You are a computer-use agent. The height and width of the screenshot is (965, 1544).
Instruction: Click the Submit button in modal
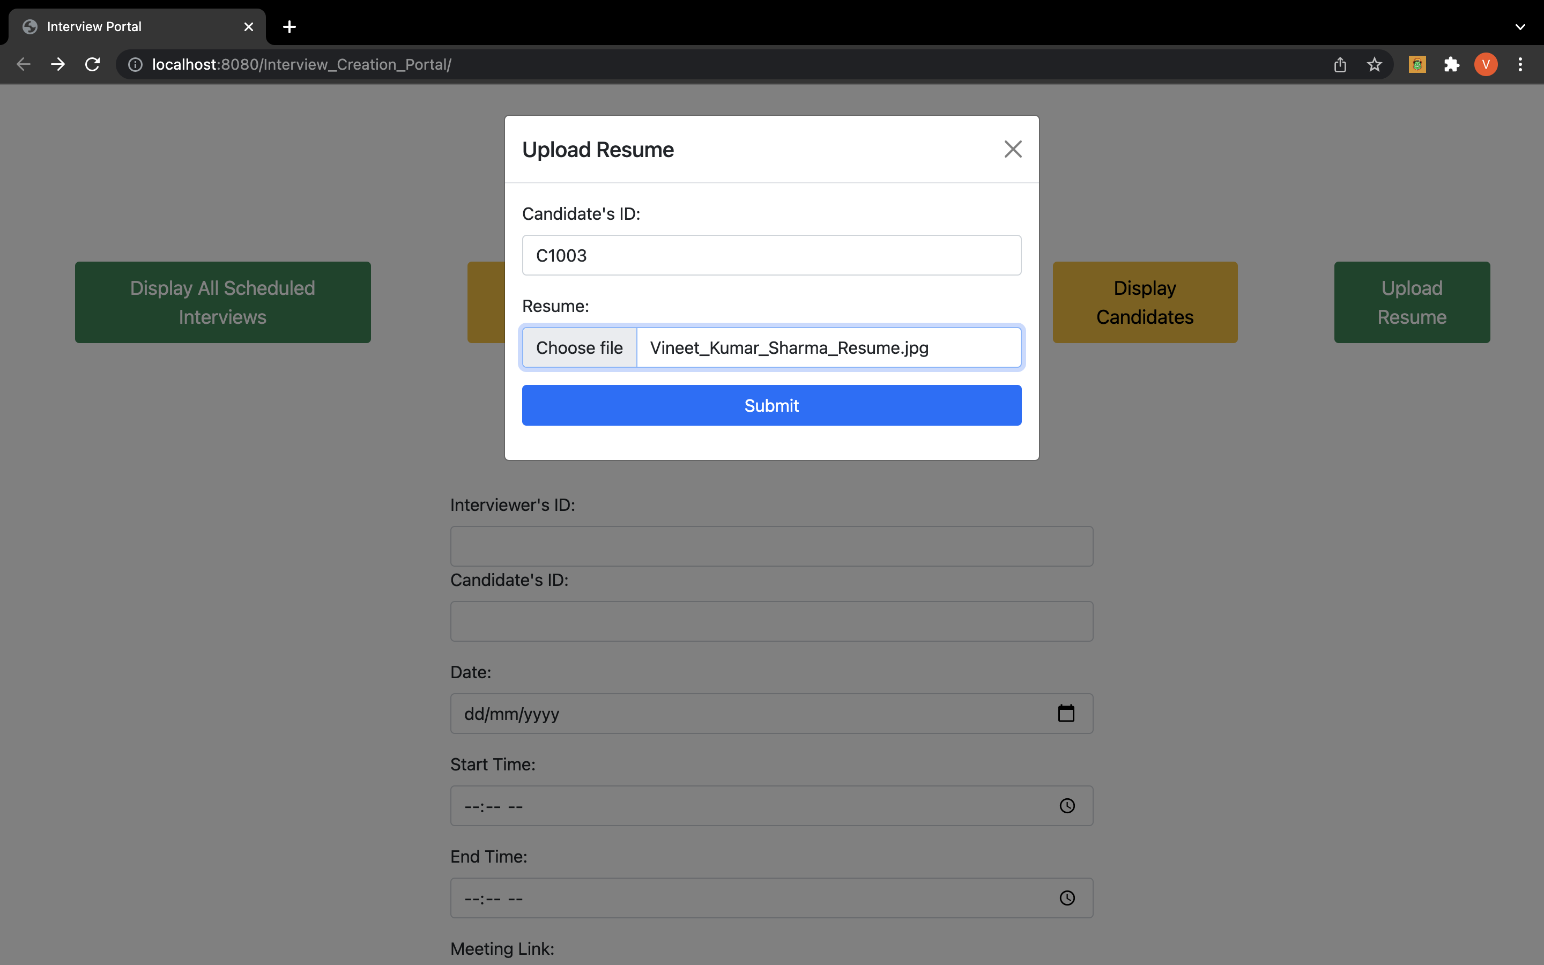pos(771,405)
